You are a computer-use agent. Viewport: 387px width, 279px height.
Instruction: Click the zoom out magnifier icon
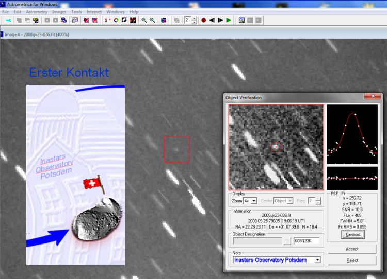152,20
